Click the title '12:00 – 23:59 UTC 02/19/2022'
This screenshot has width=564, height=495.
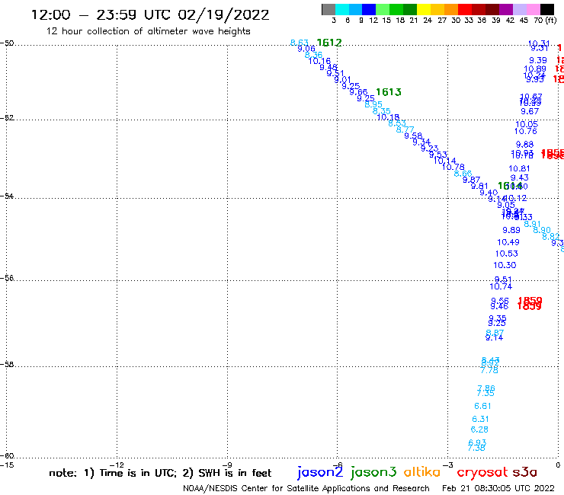coord(150,14)
